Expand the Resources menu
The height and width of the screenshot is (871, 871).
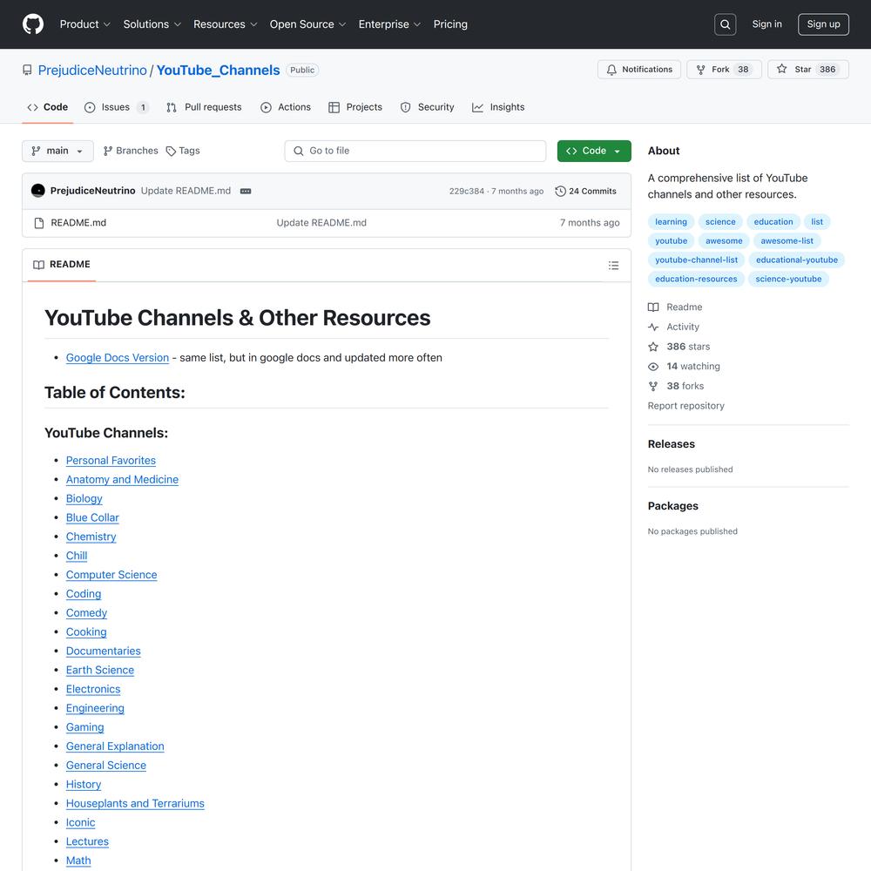225,24
